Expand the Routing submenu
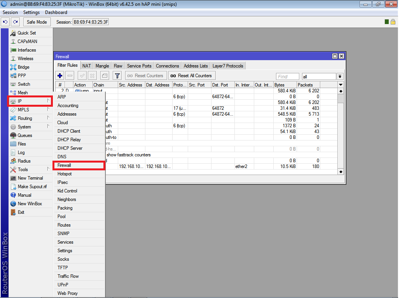Screen dimensions: 400x298 31,118
